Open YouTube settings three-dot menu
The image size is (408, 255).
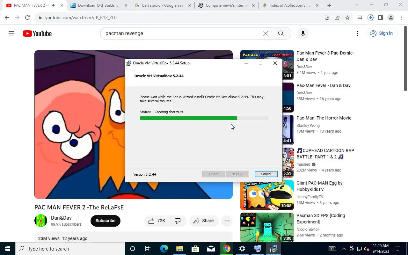[357, 33]
